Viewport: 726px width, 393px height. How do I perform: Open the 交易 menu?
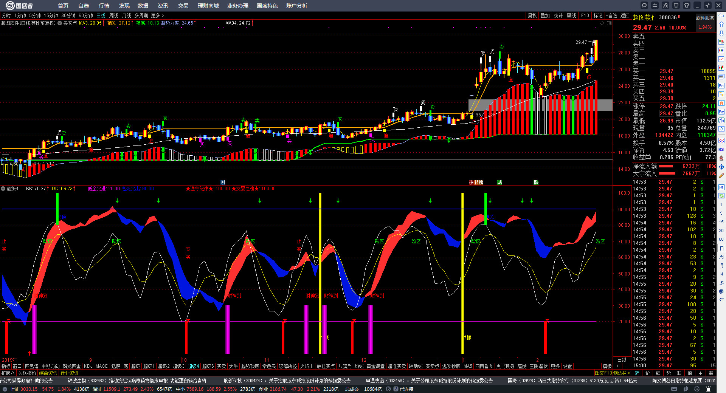point(183,6)
